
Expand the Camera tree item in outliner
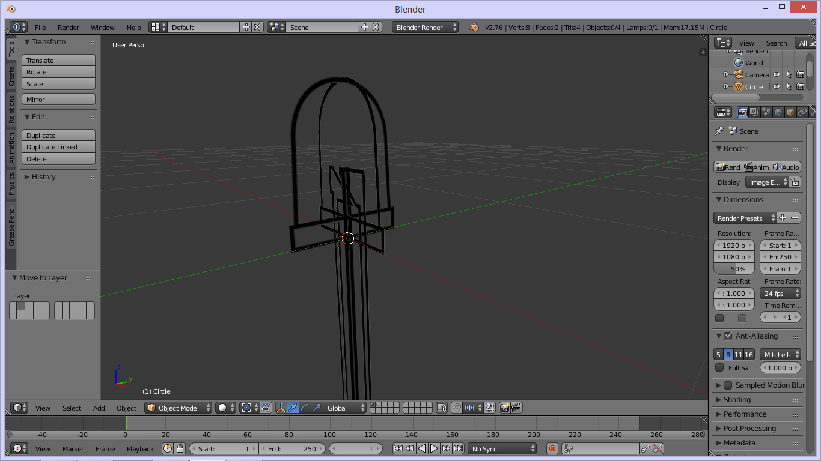pyautogui.click(x=725, y=74)
